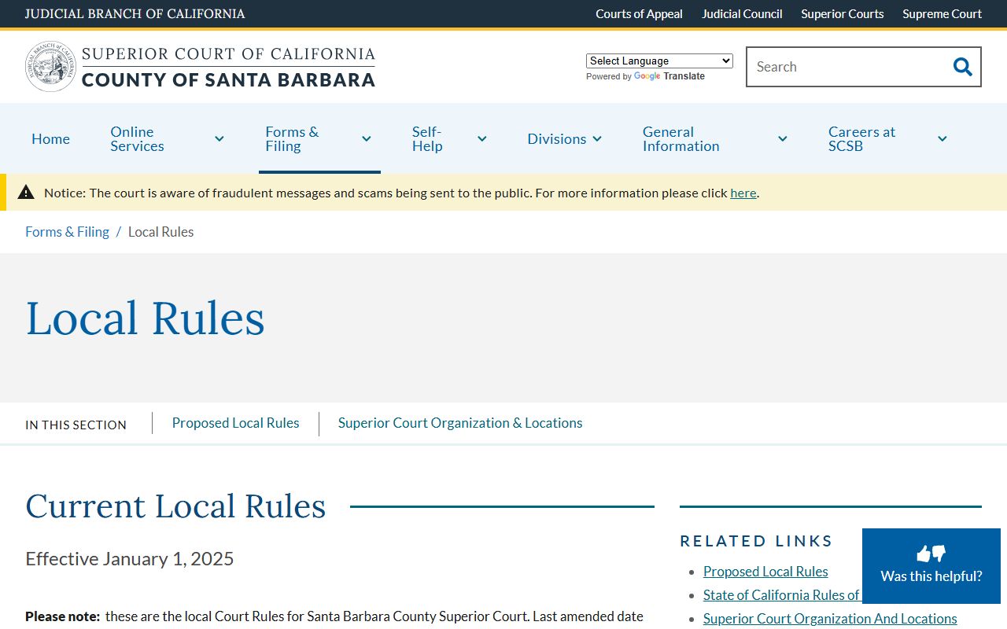This screenshot has width=1007, height=629.
Task: Open the Select Language dropdown
Action: coord(659,61)
